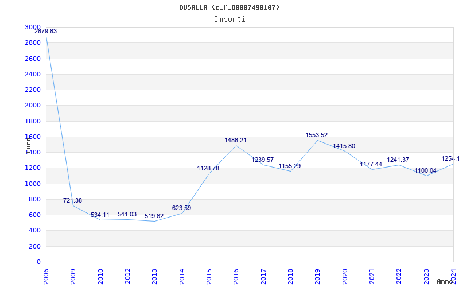Click the Anno x-axis title
459x287 pixels.
[x=445, y=282]
